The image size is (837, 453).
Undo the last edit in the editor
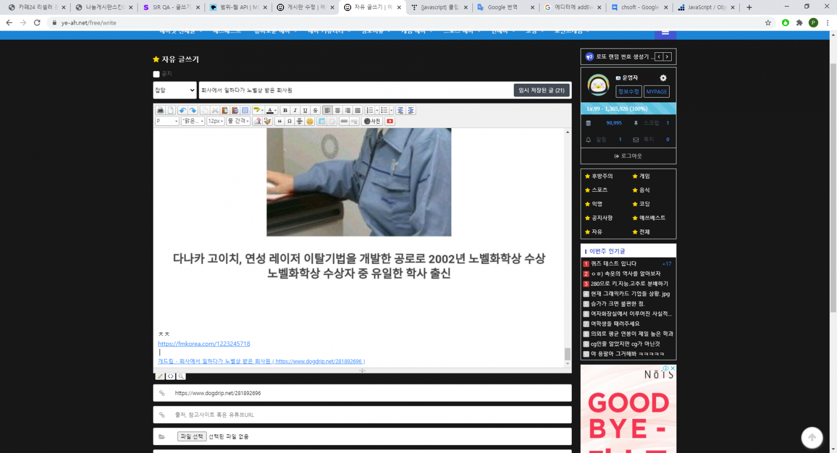[x=182, y=110]
